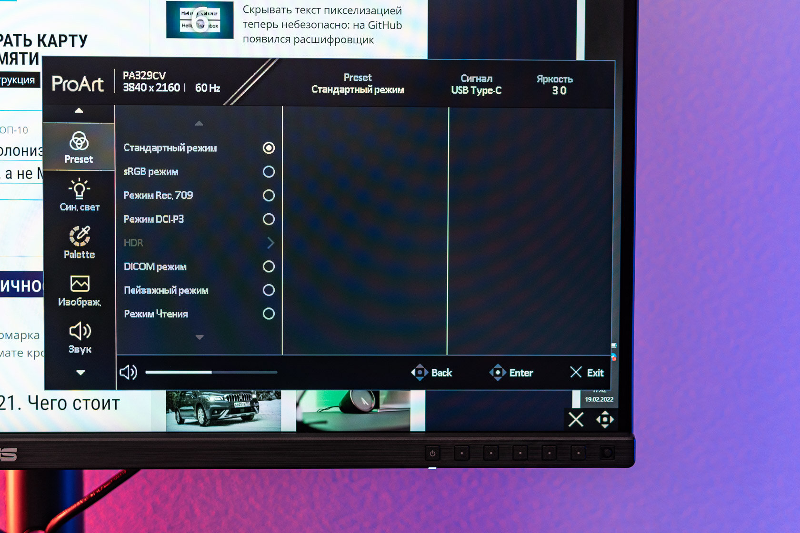800x533 pixels.
Task: Select Режим Rec. 709 radio button
Action: pyautogui.click(x=269, y=196)
